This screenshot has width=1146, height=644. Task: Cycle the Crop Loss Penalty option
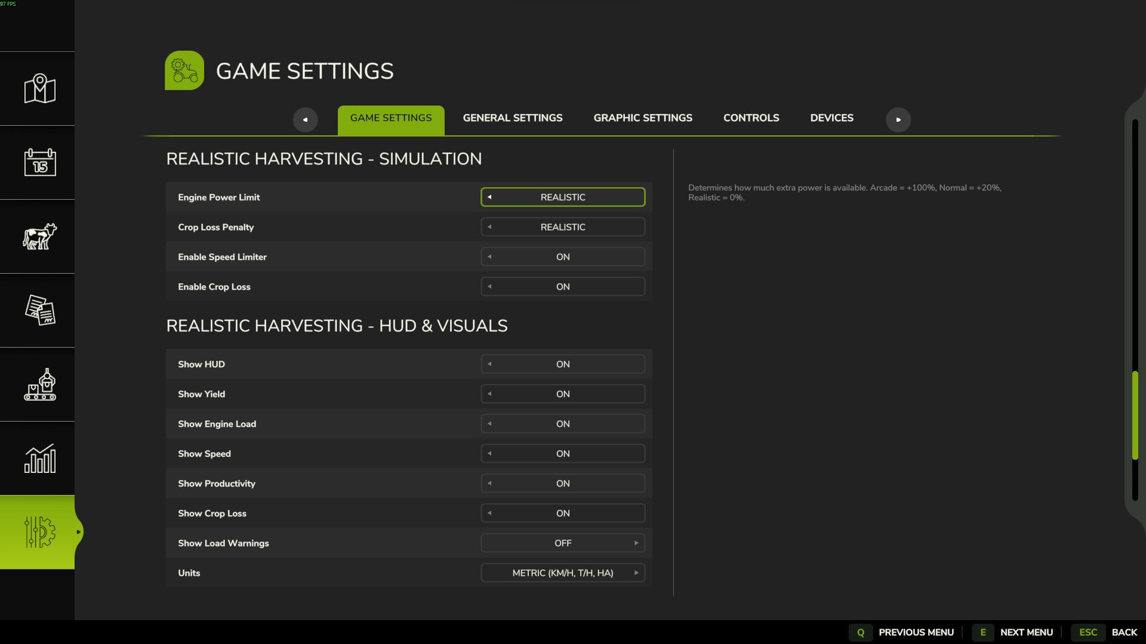(562, 227)
